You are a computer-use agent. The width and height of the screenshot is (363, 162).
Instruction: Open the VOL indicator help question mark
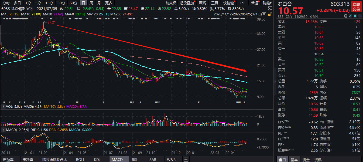3,107
